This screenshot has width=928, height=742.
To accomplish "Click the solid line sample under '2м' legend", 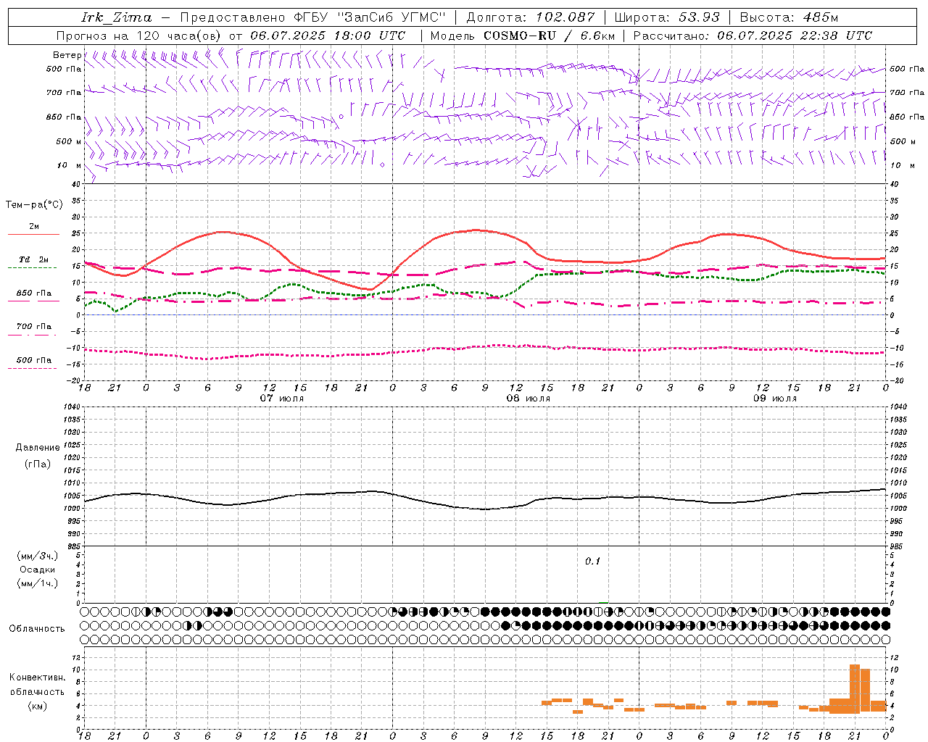I will [x=33, y=234].
